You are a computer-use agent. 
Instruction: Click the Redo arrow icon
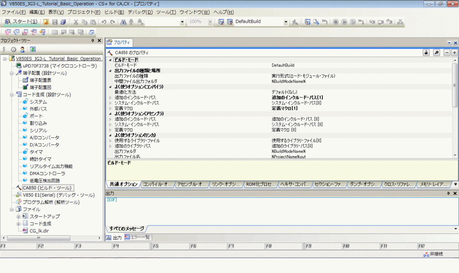pos(113,22)
